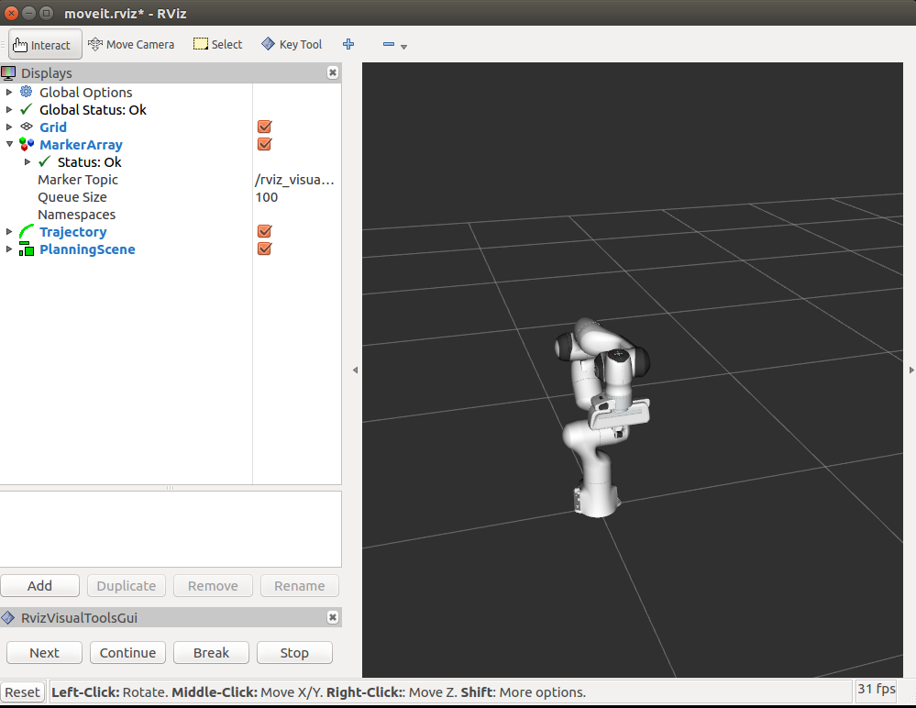The image size is (916, 708).
Task: Click the PlanningScene display icon
Action: click(x=26, y=249)
